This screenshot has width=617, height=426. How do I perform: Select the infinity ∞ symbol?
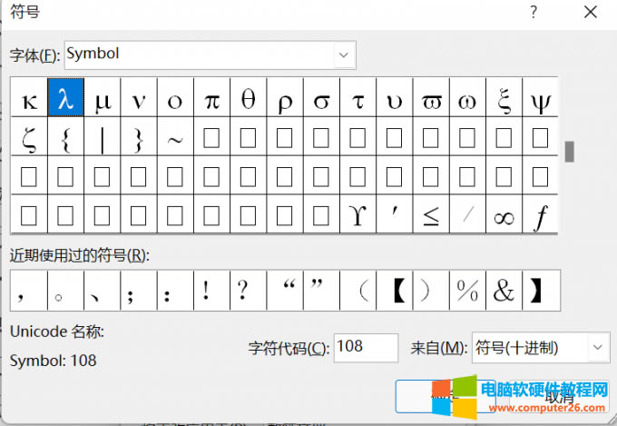[504, 215]
